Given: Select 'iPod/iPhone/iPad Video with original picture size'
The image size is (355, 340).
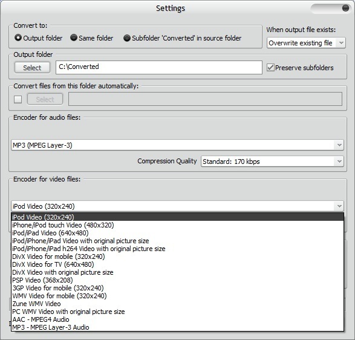Looking at the screenshot, I should 178,241.
